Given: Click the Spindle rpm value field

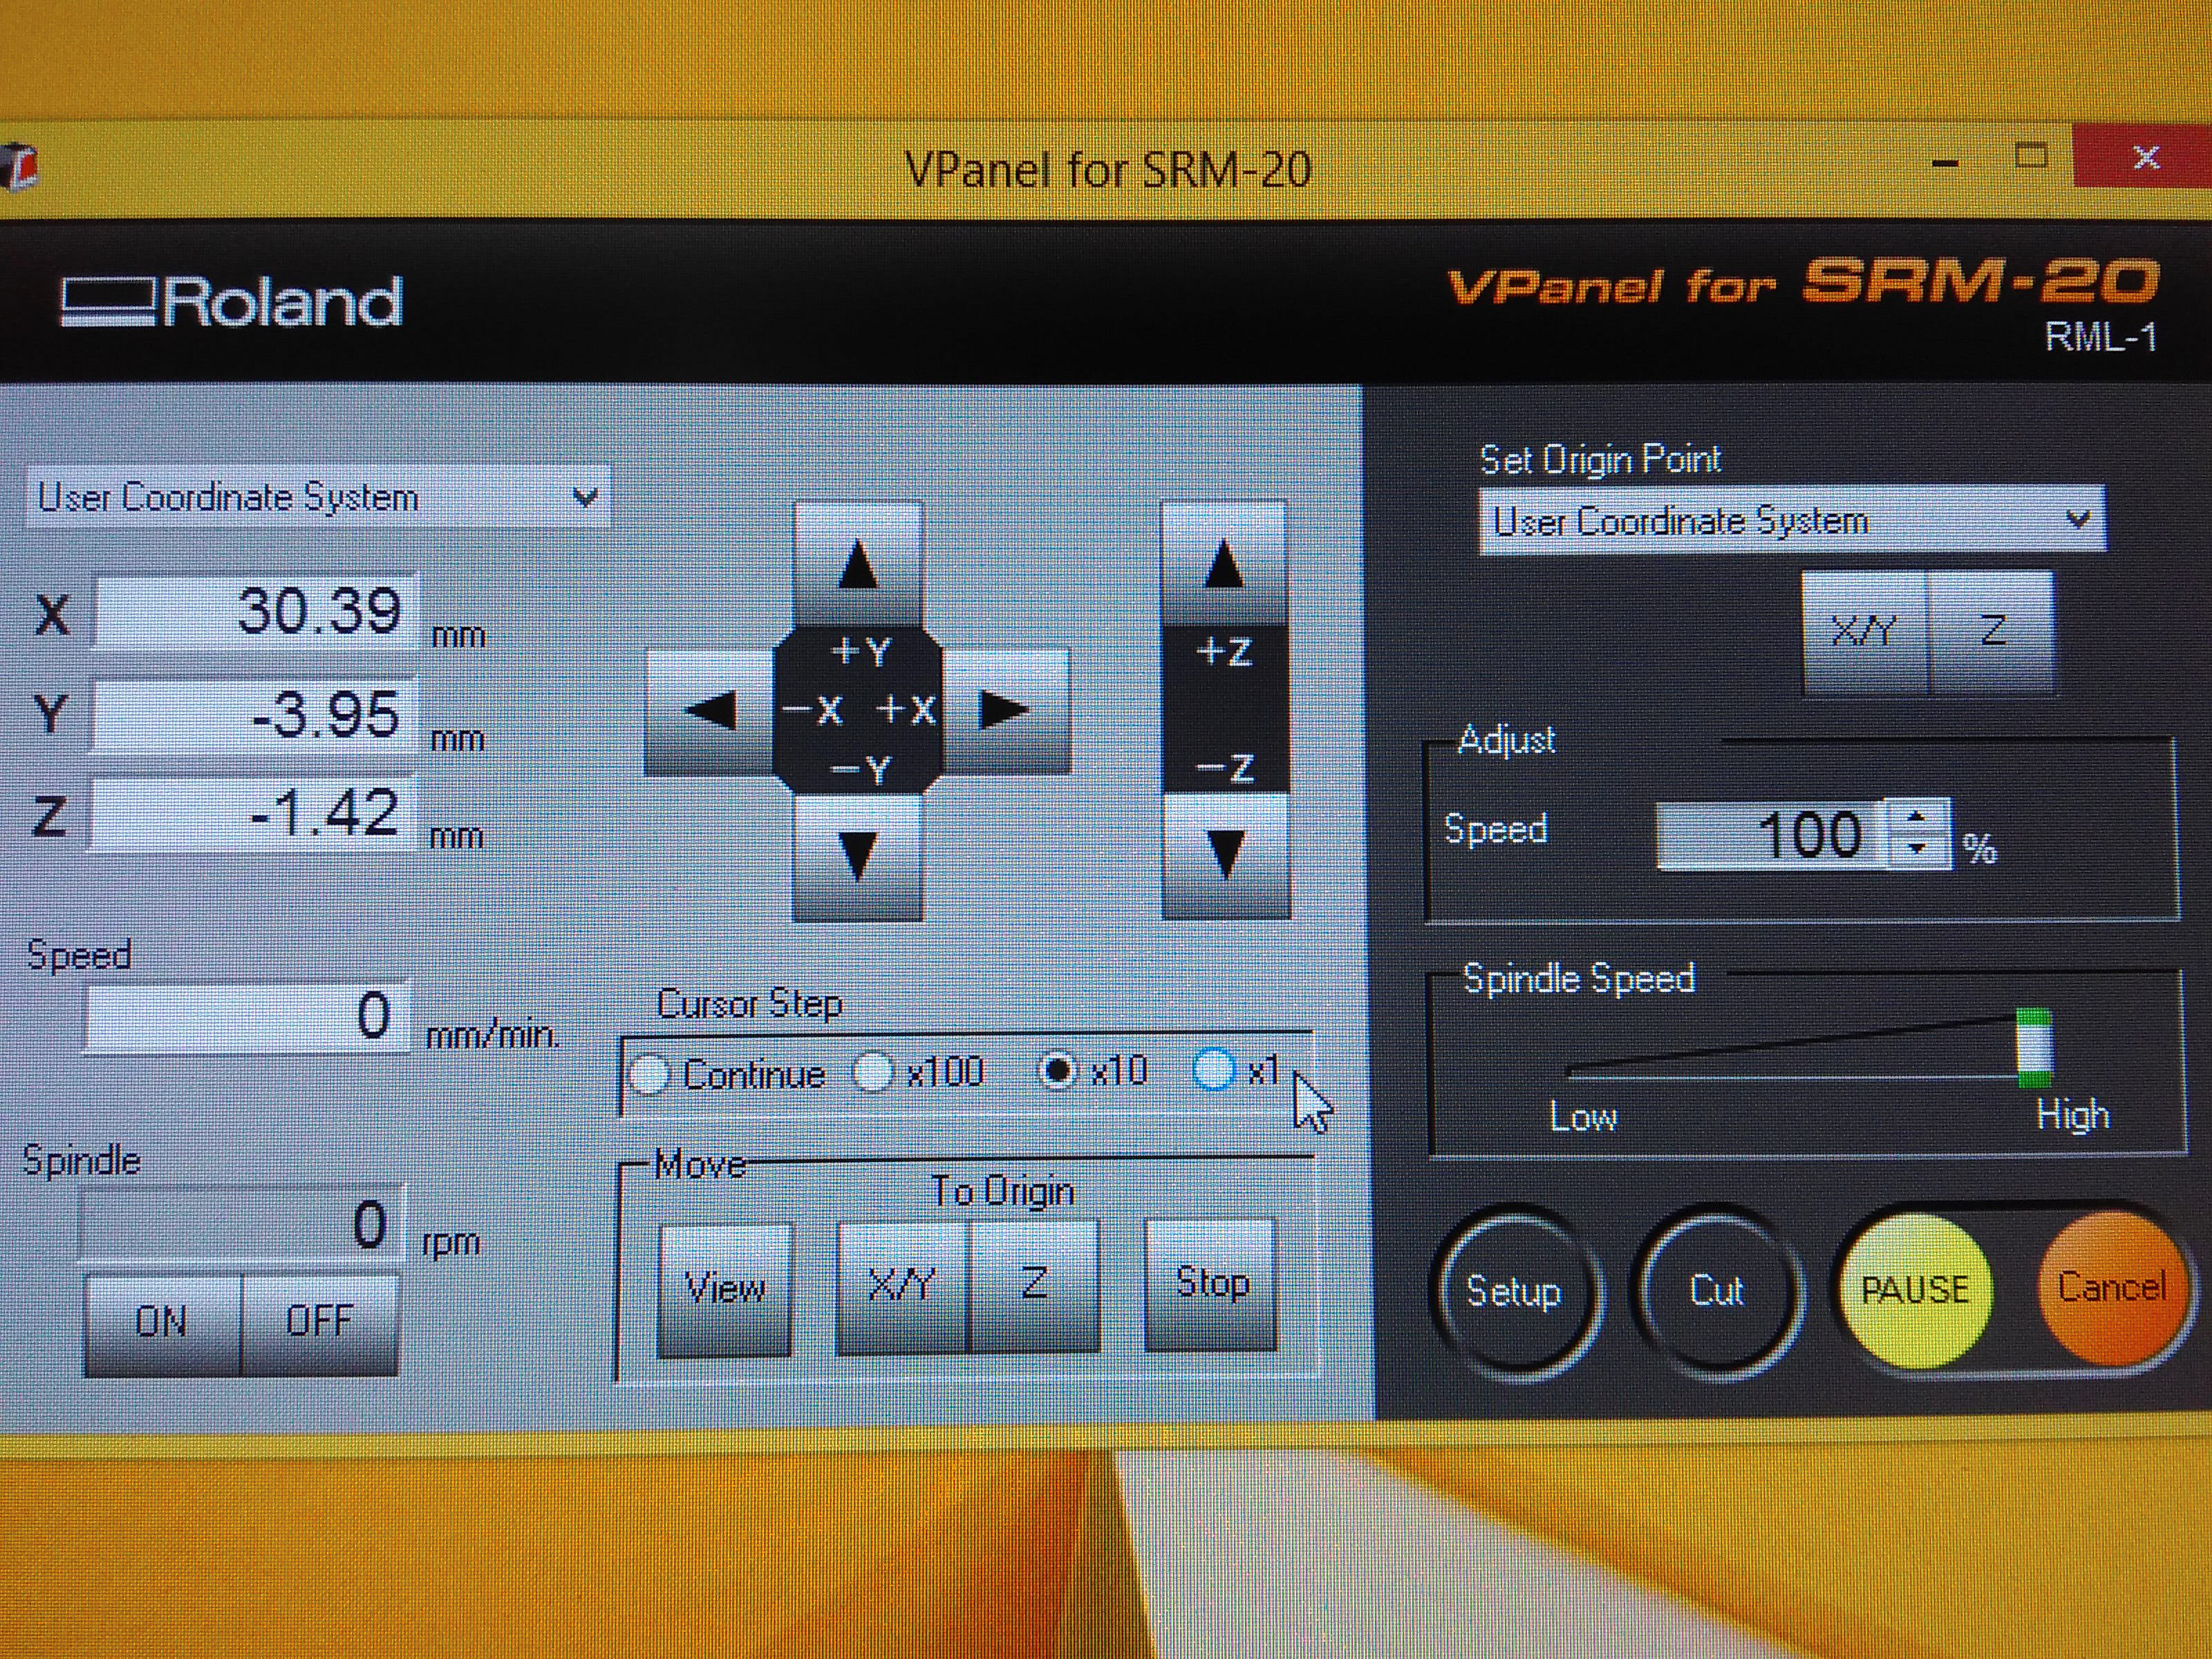Looking at the screenshot, I should (x=243, y=1224).
